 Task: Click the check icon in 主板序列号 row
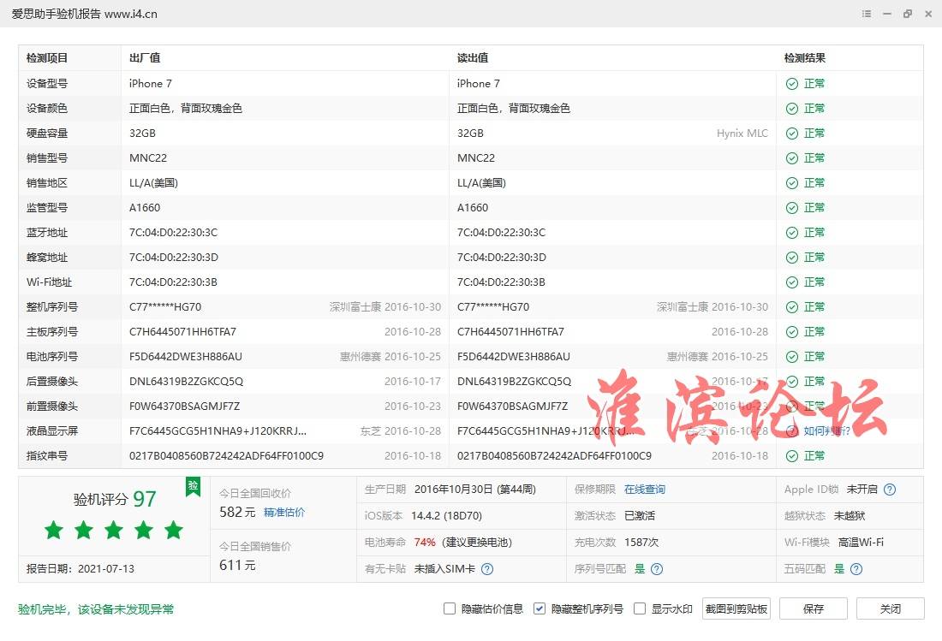pos(792,332)
